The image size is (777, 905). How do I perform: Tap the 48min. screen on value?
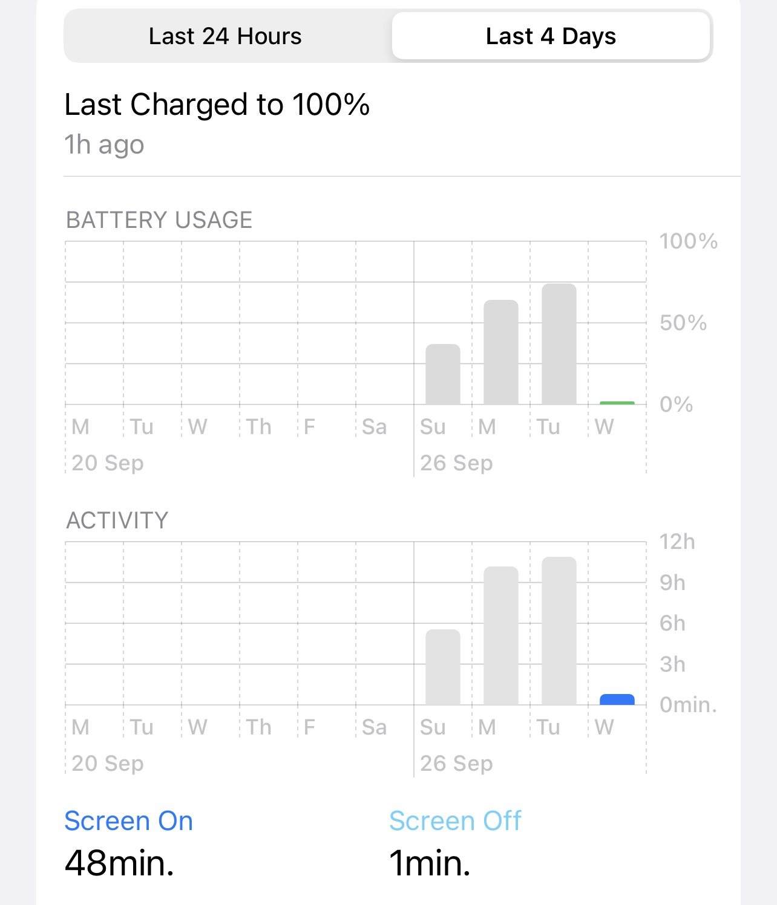coord(119,863)
